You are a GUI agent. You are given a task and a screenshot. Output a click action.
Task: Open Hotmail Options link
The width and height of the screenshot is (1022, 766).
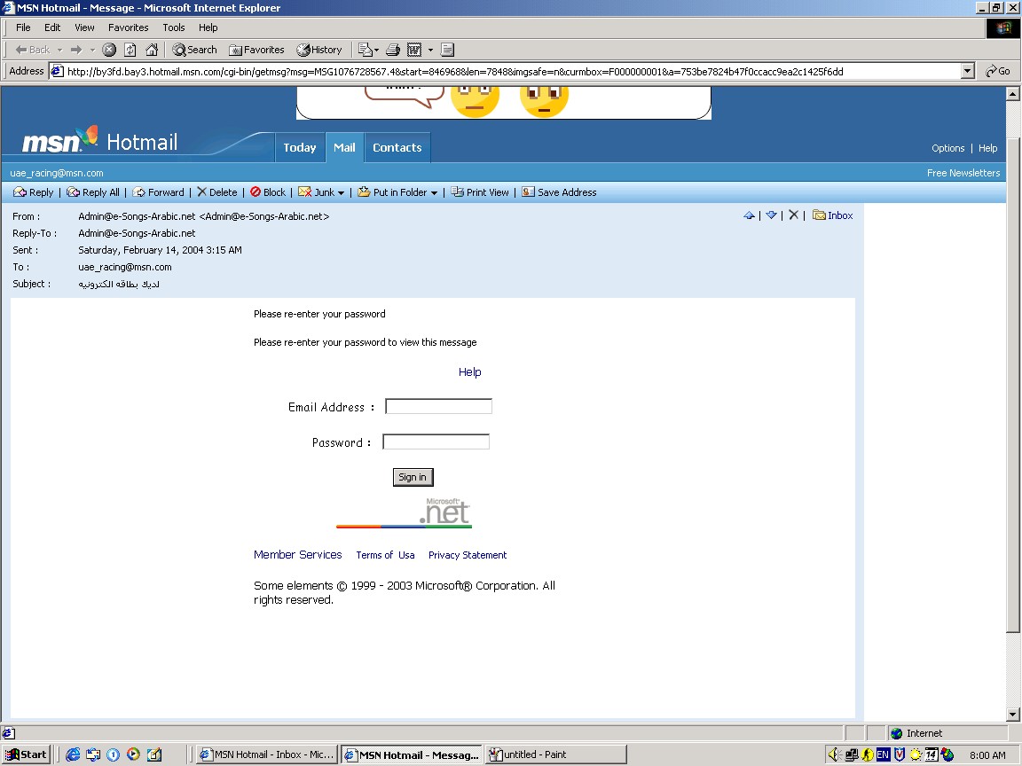(x=947, y=148)
